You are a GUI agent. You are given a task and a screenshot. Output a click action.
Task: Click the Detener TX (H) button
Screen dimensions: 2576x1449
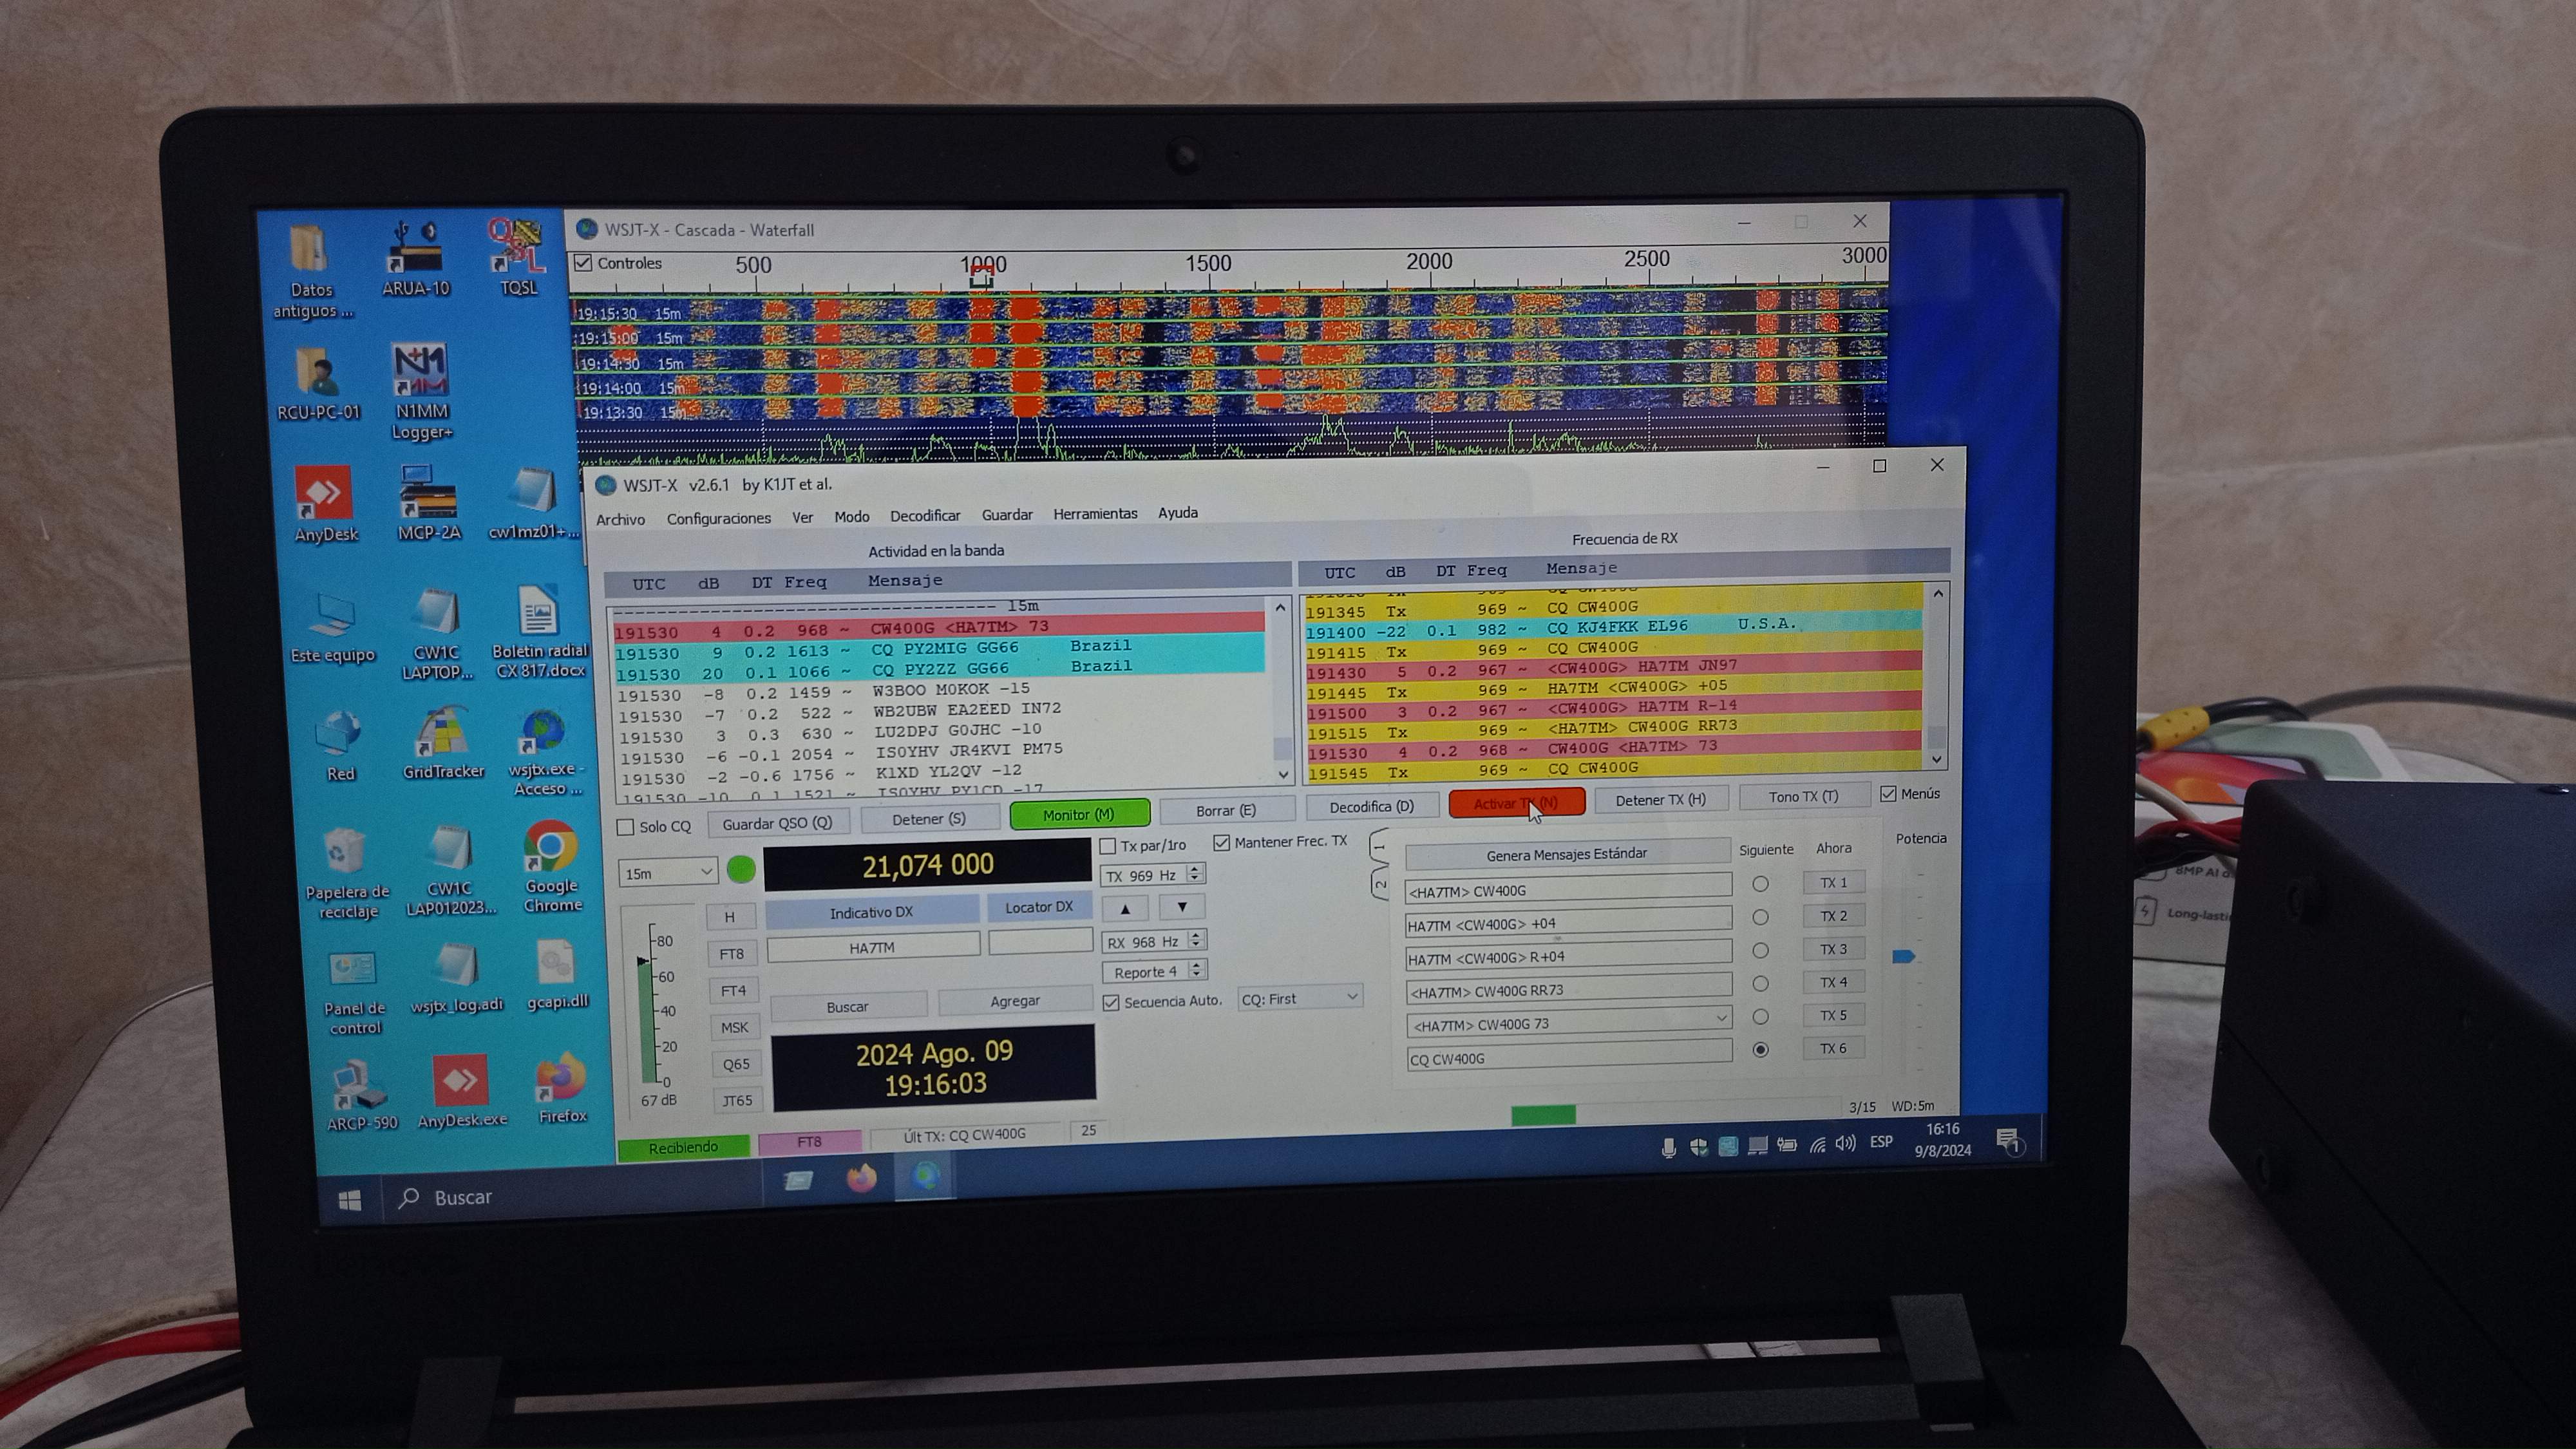(x=1660, y=800)
